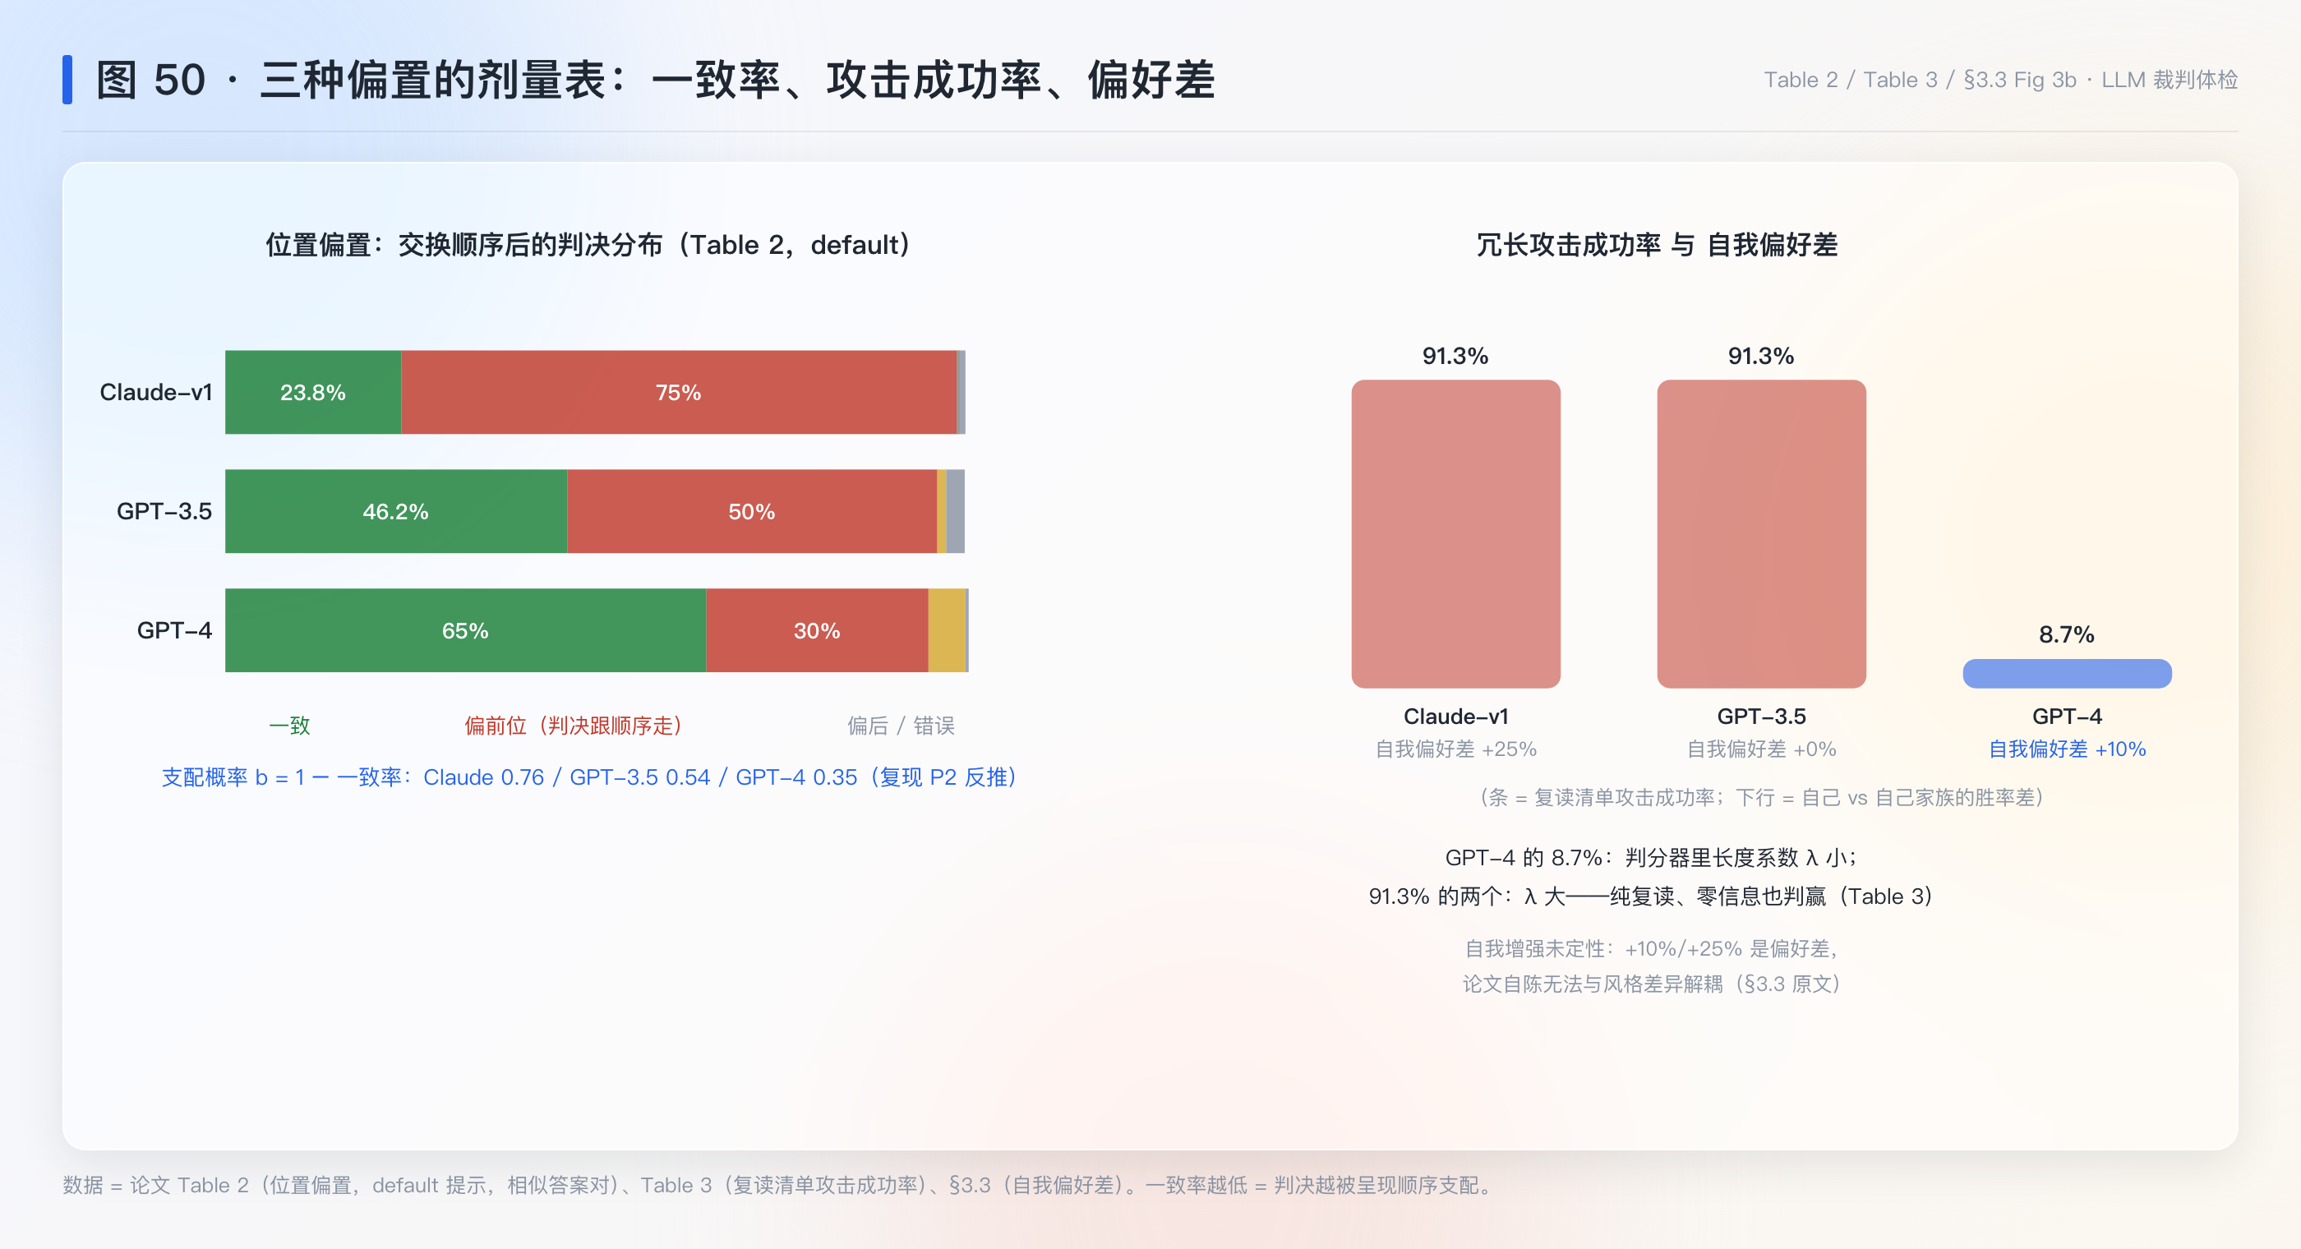Click the 'Claude-v1' row label in left chart
Screen dimensions: 2301x1249
(x=156, y=392)
